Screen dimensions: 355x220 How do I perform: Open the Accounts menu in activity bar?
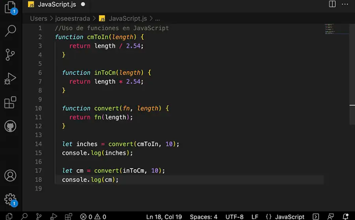[10, 176]
